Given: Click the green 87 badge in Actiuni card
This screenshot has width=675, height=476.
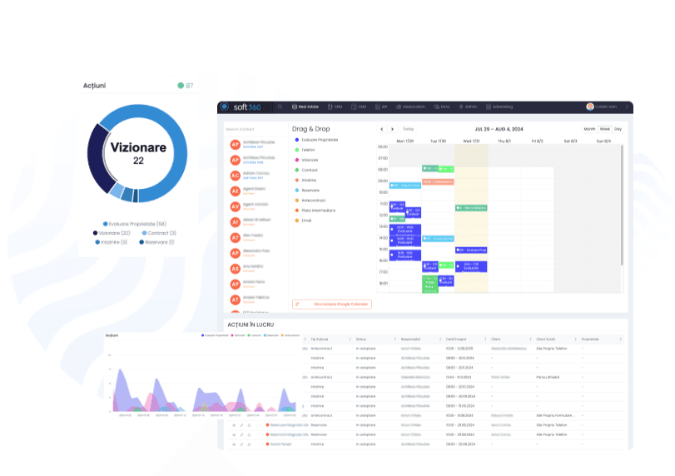Looking at the screenshot, I should point(186,86).
